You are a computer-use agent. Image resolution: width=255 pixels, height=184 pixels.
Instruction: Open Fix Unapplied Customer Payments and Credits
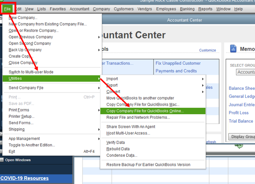click(178, 67)
